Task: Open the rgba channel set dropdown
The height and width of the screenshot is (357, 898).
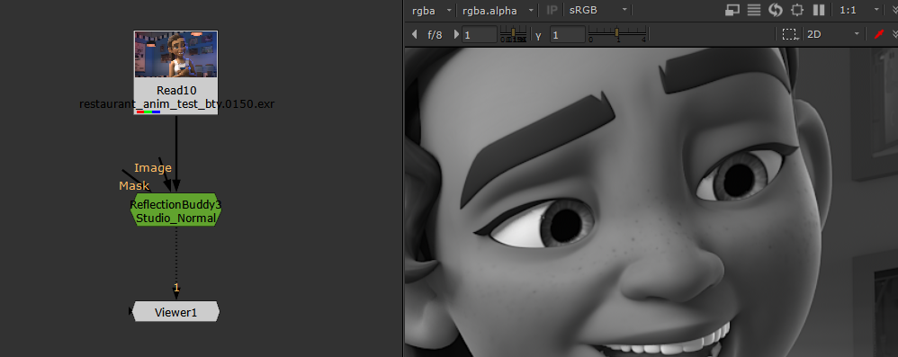Action: (x=433, y=10)
